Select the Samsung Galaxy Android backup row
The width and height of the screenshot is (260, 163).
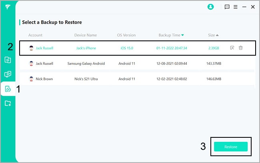[136, 63]
